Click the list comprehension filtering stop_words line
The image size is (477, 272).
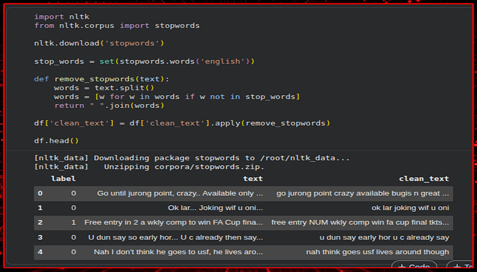point(177,97)
